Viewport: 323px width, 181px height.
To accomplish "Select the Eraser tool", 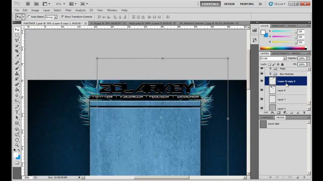I will click(17, 84).
